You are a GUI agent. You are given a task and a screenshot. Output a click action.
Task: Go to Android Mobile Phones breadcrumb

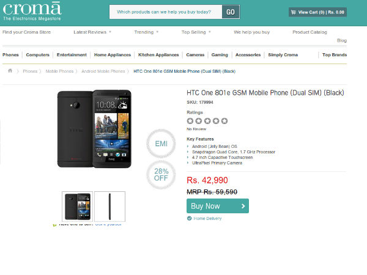point(103,71)
